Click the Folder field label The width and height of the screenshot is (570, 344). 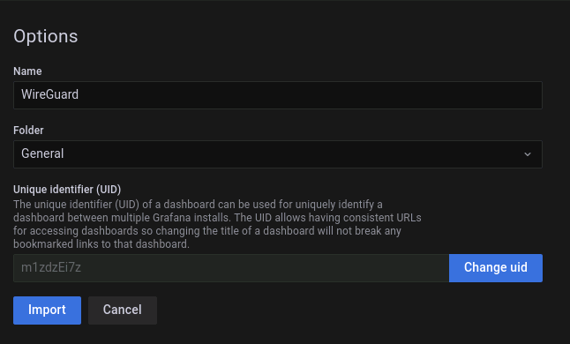pyautogui.click(x=28, y=130)
